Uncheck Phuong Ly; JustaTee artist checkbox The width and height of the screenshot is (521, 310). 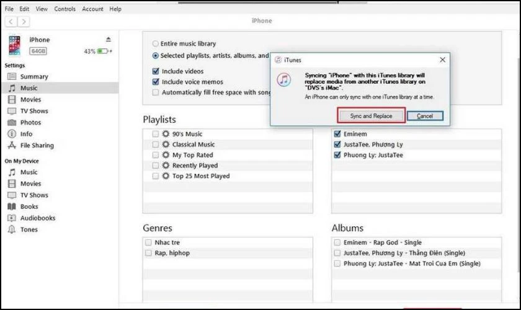click(x=337, y=155)
